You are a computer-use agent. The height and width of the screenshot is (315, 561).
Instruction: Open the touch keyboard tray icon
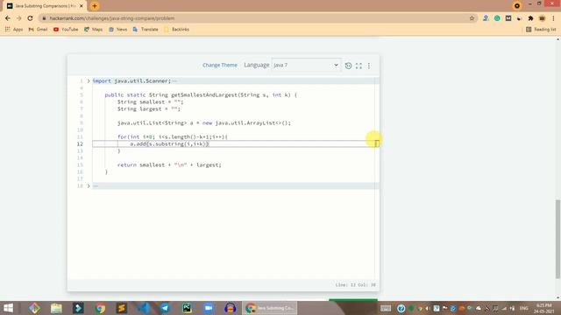pyautogui.click(x=386, y=308)
